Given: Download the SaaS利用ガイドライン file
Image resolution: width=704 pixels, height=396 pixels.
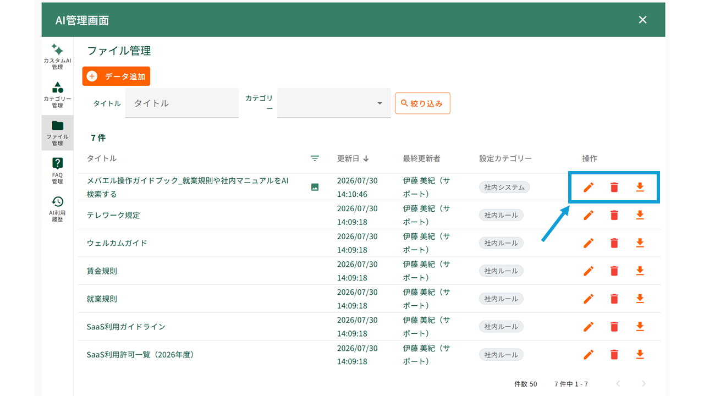Looking at the screenshot, I should point(640,327).
